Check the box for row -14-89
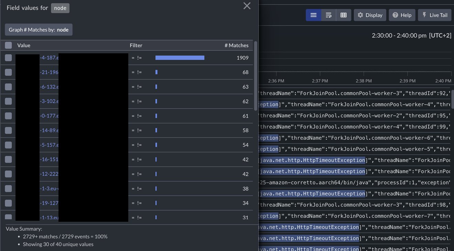The image size is (454, 251). click(x=8, y=130)
